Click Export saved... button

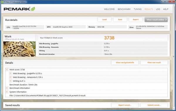coord(125,105)
